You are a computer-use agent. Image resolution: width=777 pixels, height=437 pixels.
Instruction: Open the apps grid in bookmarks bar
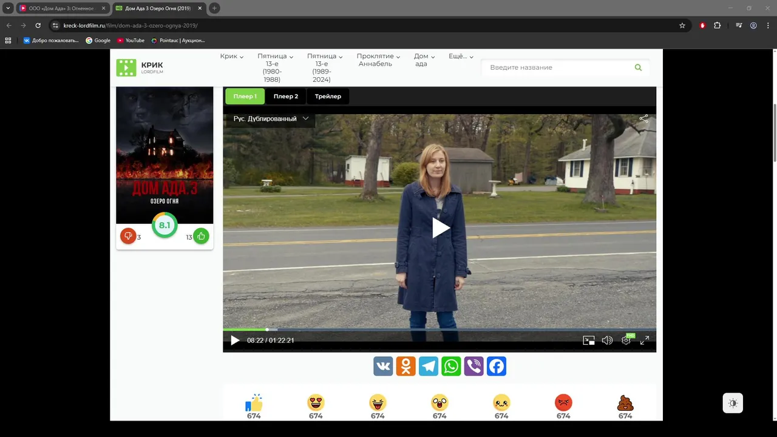[8, 41]
